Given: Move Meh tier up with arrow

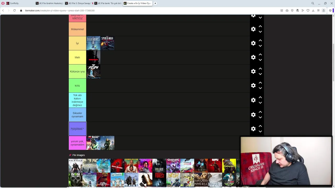Looking at the screenshot, I should pyautogui.click(x=260, y=55).
